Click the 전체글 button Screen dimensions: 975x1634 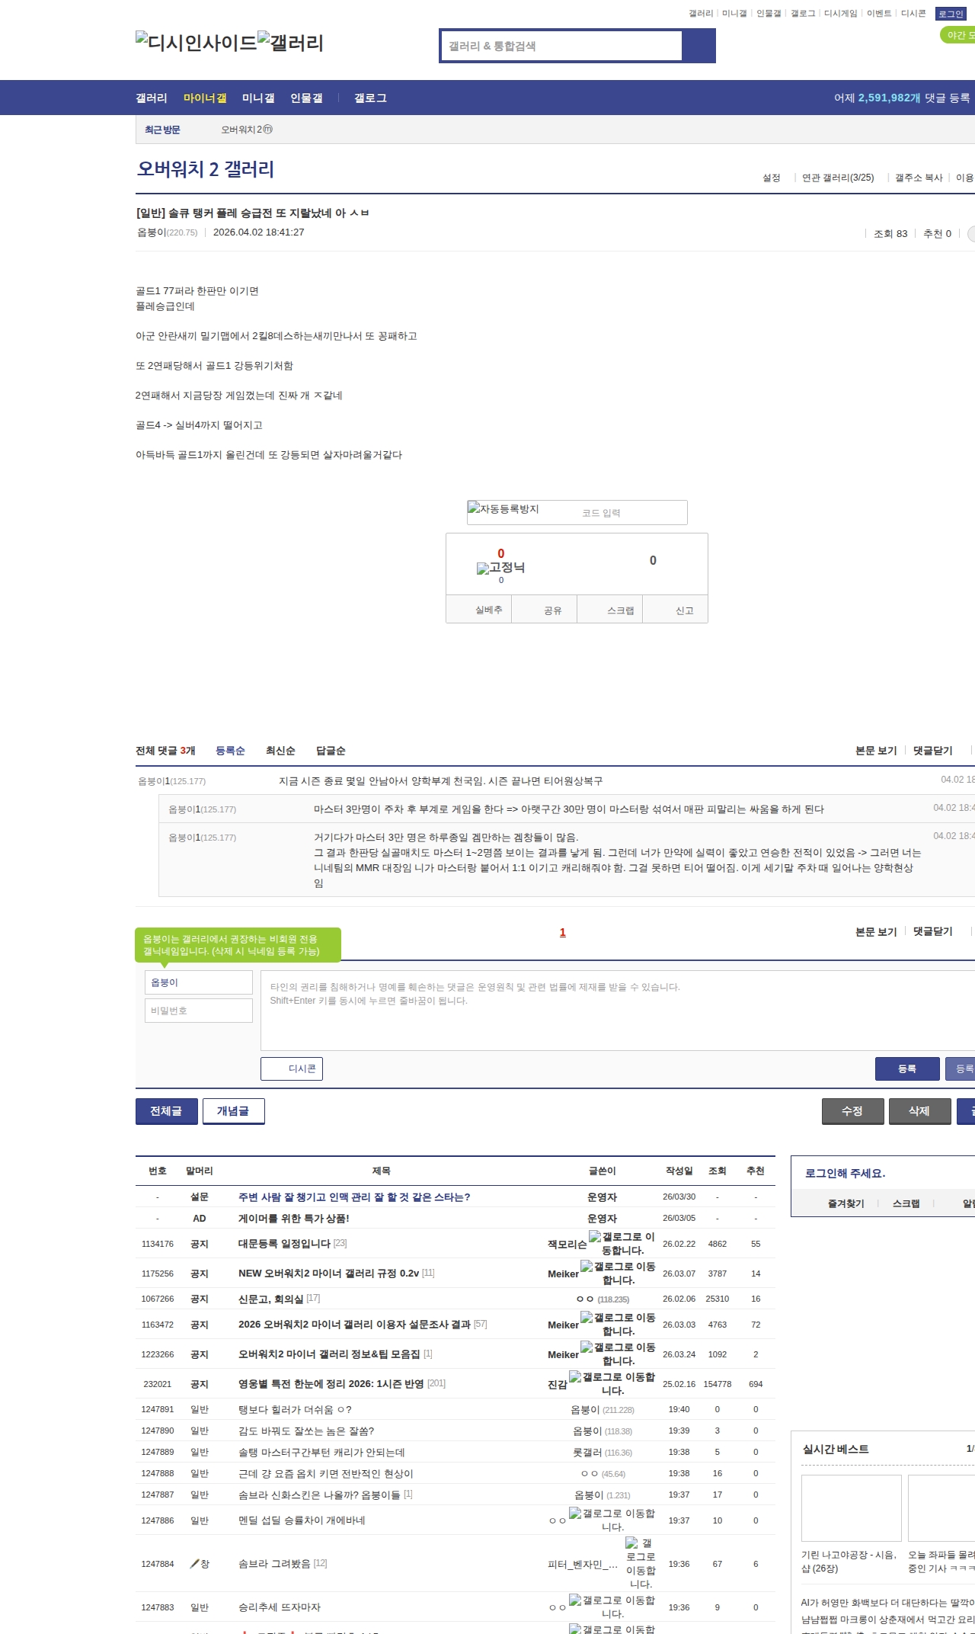pyautogui.click(x=167, y=1111)
